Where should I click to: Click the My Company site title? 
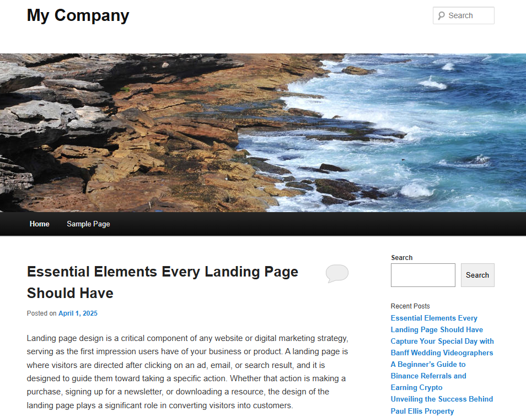click(78, 15)
